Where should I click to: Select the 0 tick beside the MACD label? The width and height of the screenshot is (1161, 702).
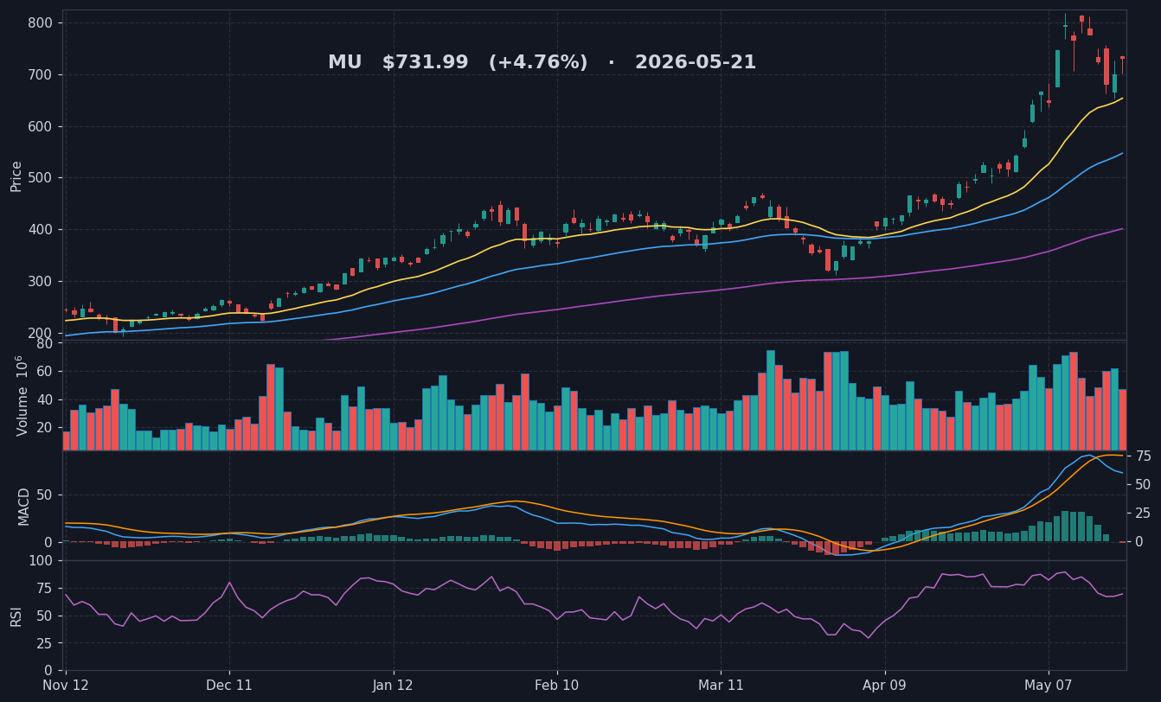pos(48,542)
